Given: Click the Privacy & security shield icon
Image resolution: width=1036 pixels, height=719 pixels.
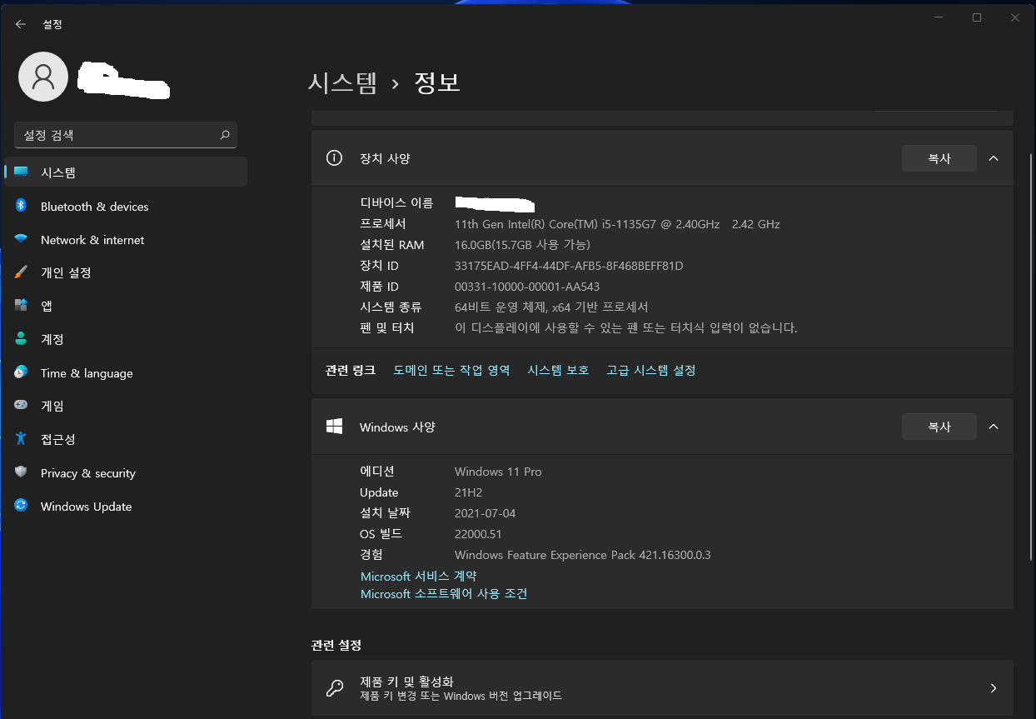Looking at the screenshot, I should [21, 472].
